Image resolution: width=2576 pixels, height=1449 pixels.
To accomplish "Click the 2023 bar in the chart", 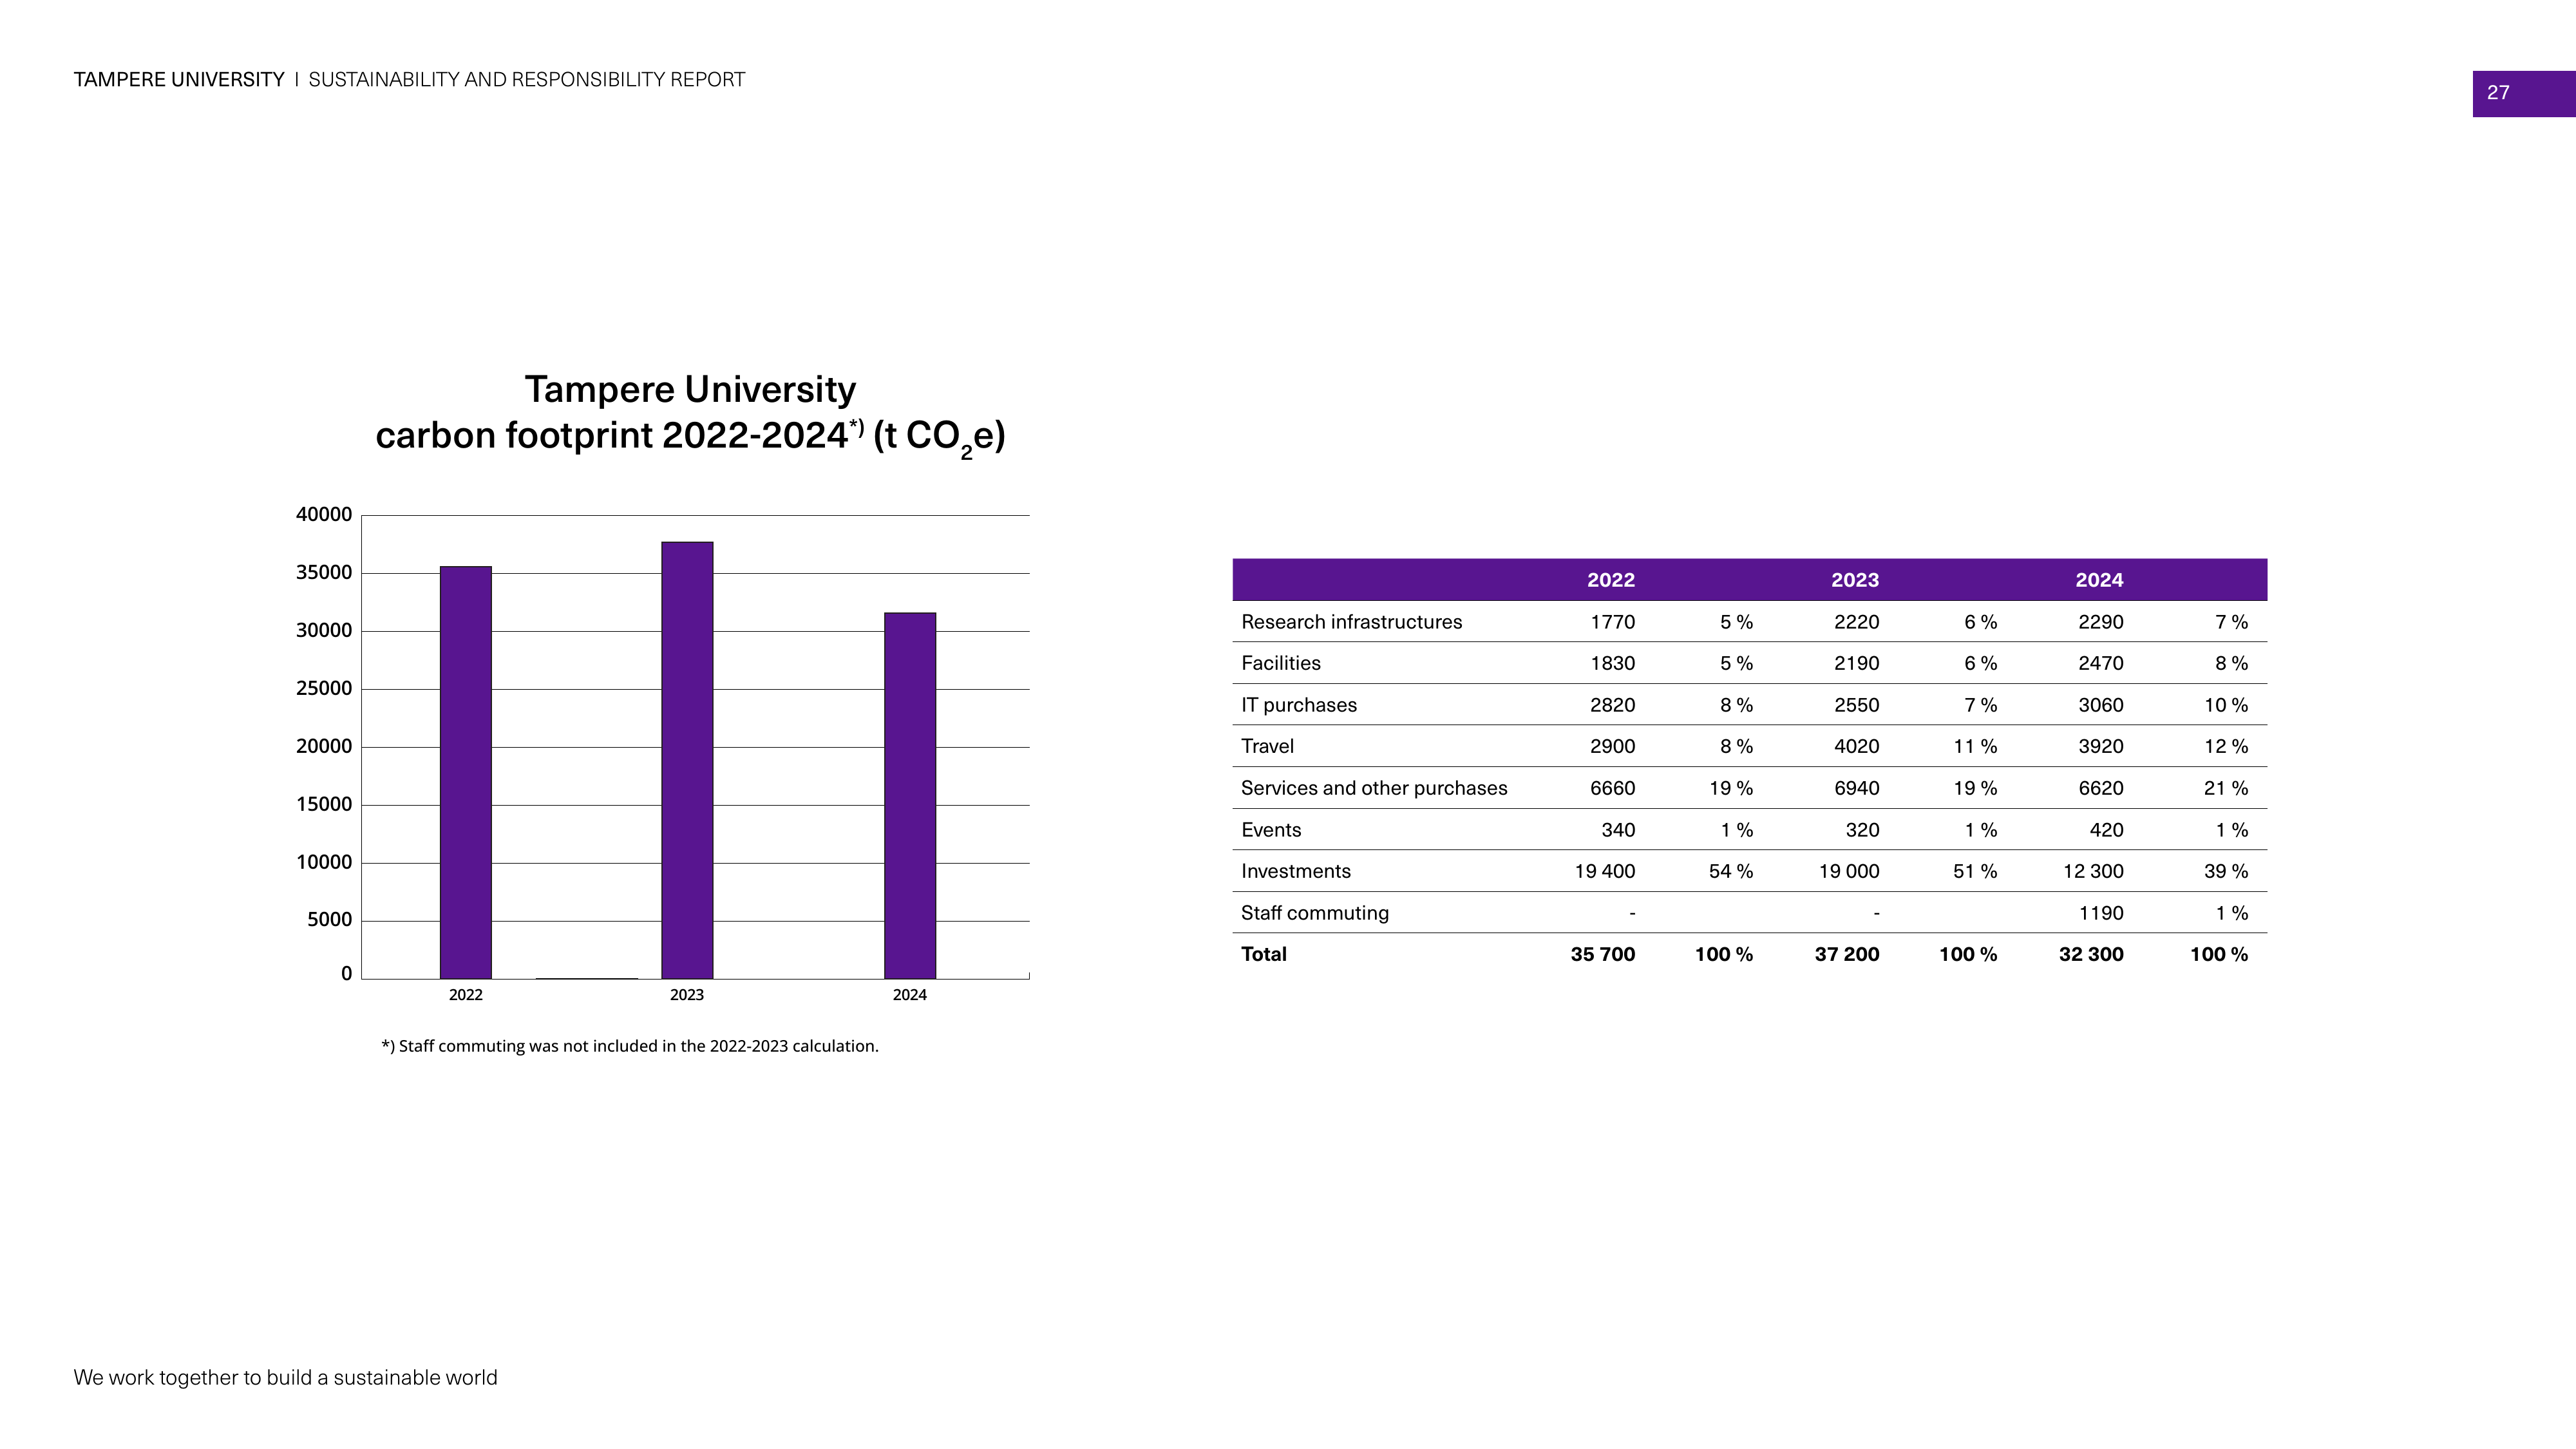I will coord(687,760).
